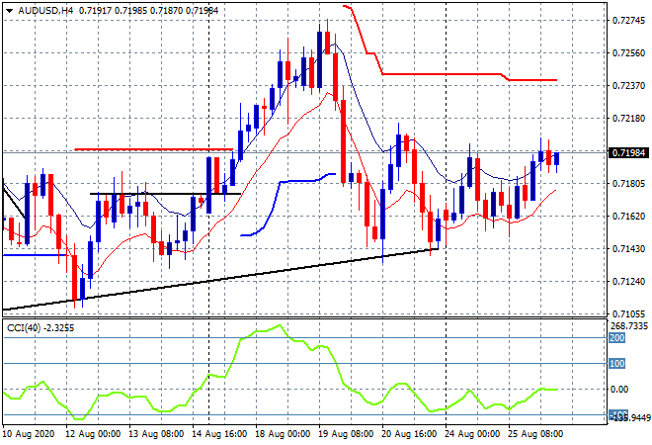Click the 24 Aug 00:00 time label
Screen dimensions: 652x445
tap(472, 434)
